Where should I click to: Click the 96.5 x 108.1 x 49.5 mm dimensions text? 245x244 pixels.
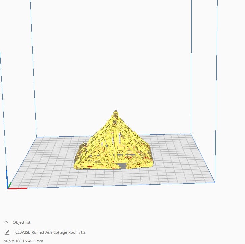[x=24, y=241]
